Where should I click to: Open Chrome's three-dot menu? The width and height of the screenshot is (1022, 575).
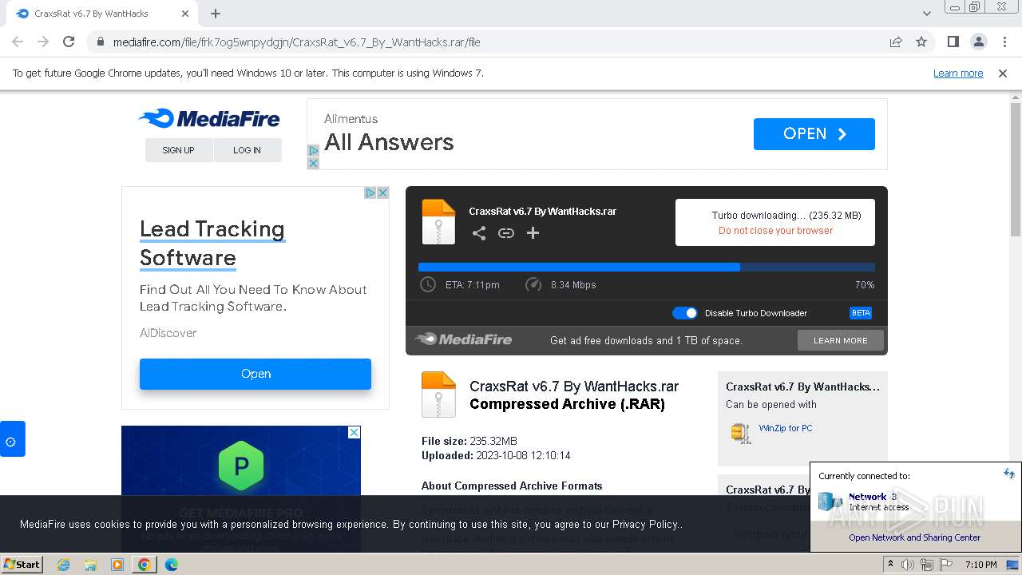point(1004,42)
